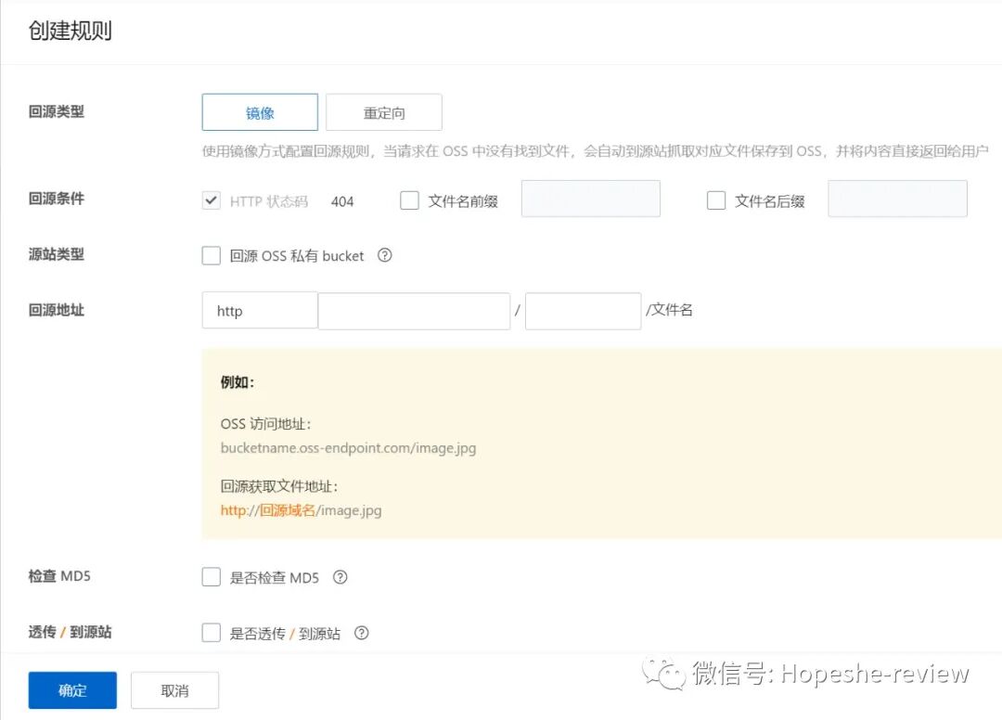Screen dimensions: 1002x720
Task: Click the 文件名后缀 text input box
Action: coord(897,199)
